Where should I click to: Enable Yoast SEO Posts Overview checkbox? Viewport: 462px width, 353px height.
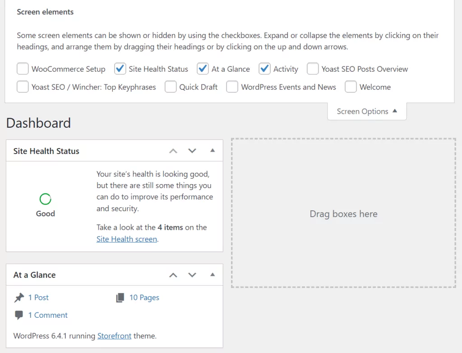click(x=313, y=69)
